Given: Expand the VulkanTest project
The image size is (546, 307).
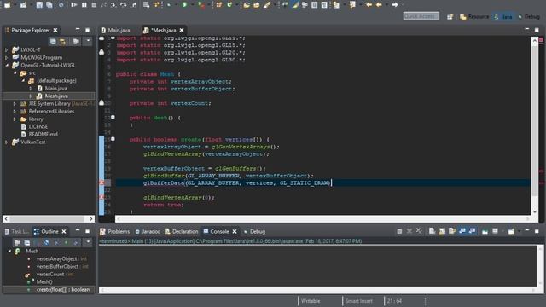Looking at the screenshot, I should [6, 142].
